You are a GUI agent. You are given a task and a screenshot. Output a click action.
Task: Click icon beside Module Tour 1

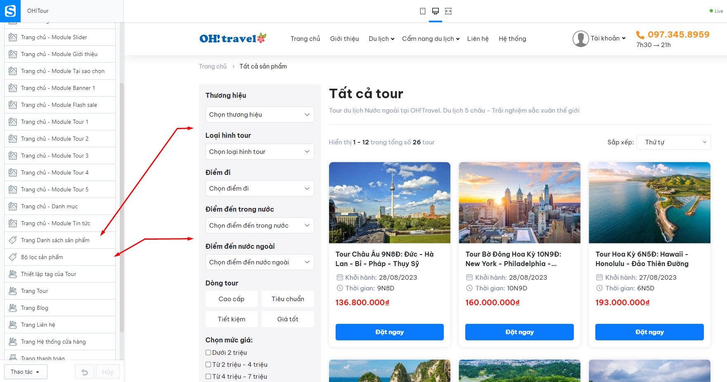click(13, 122)
